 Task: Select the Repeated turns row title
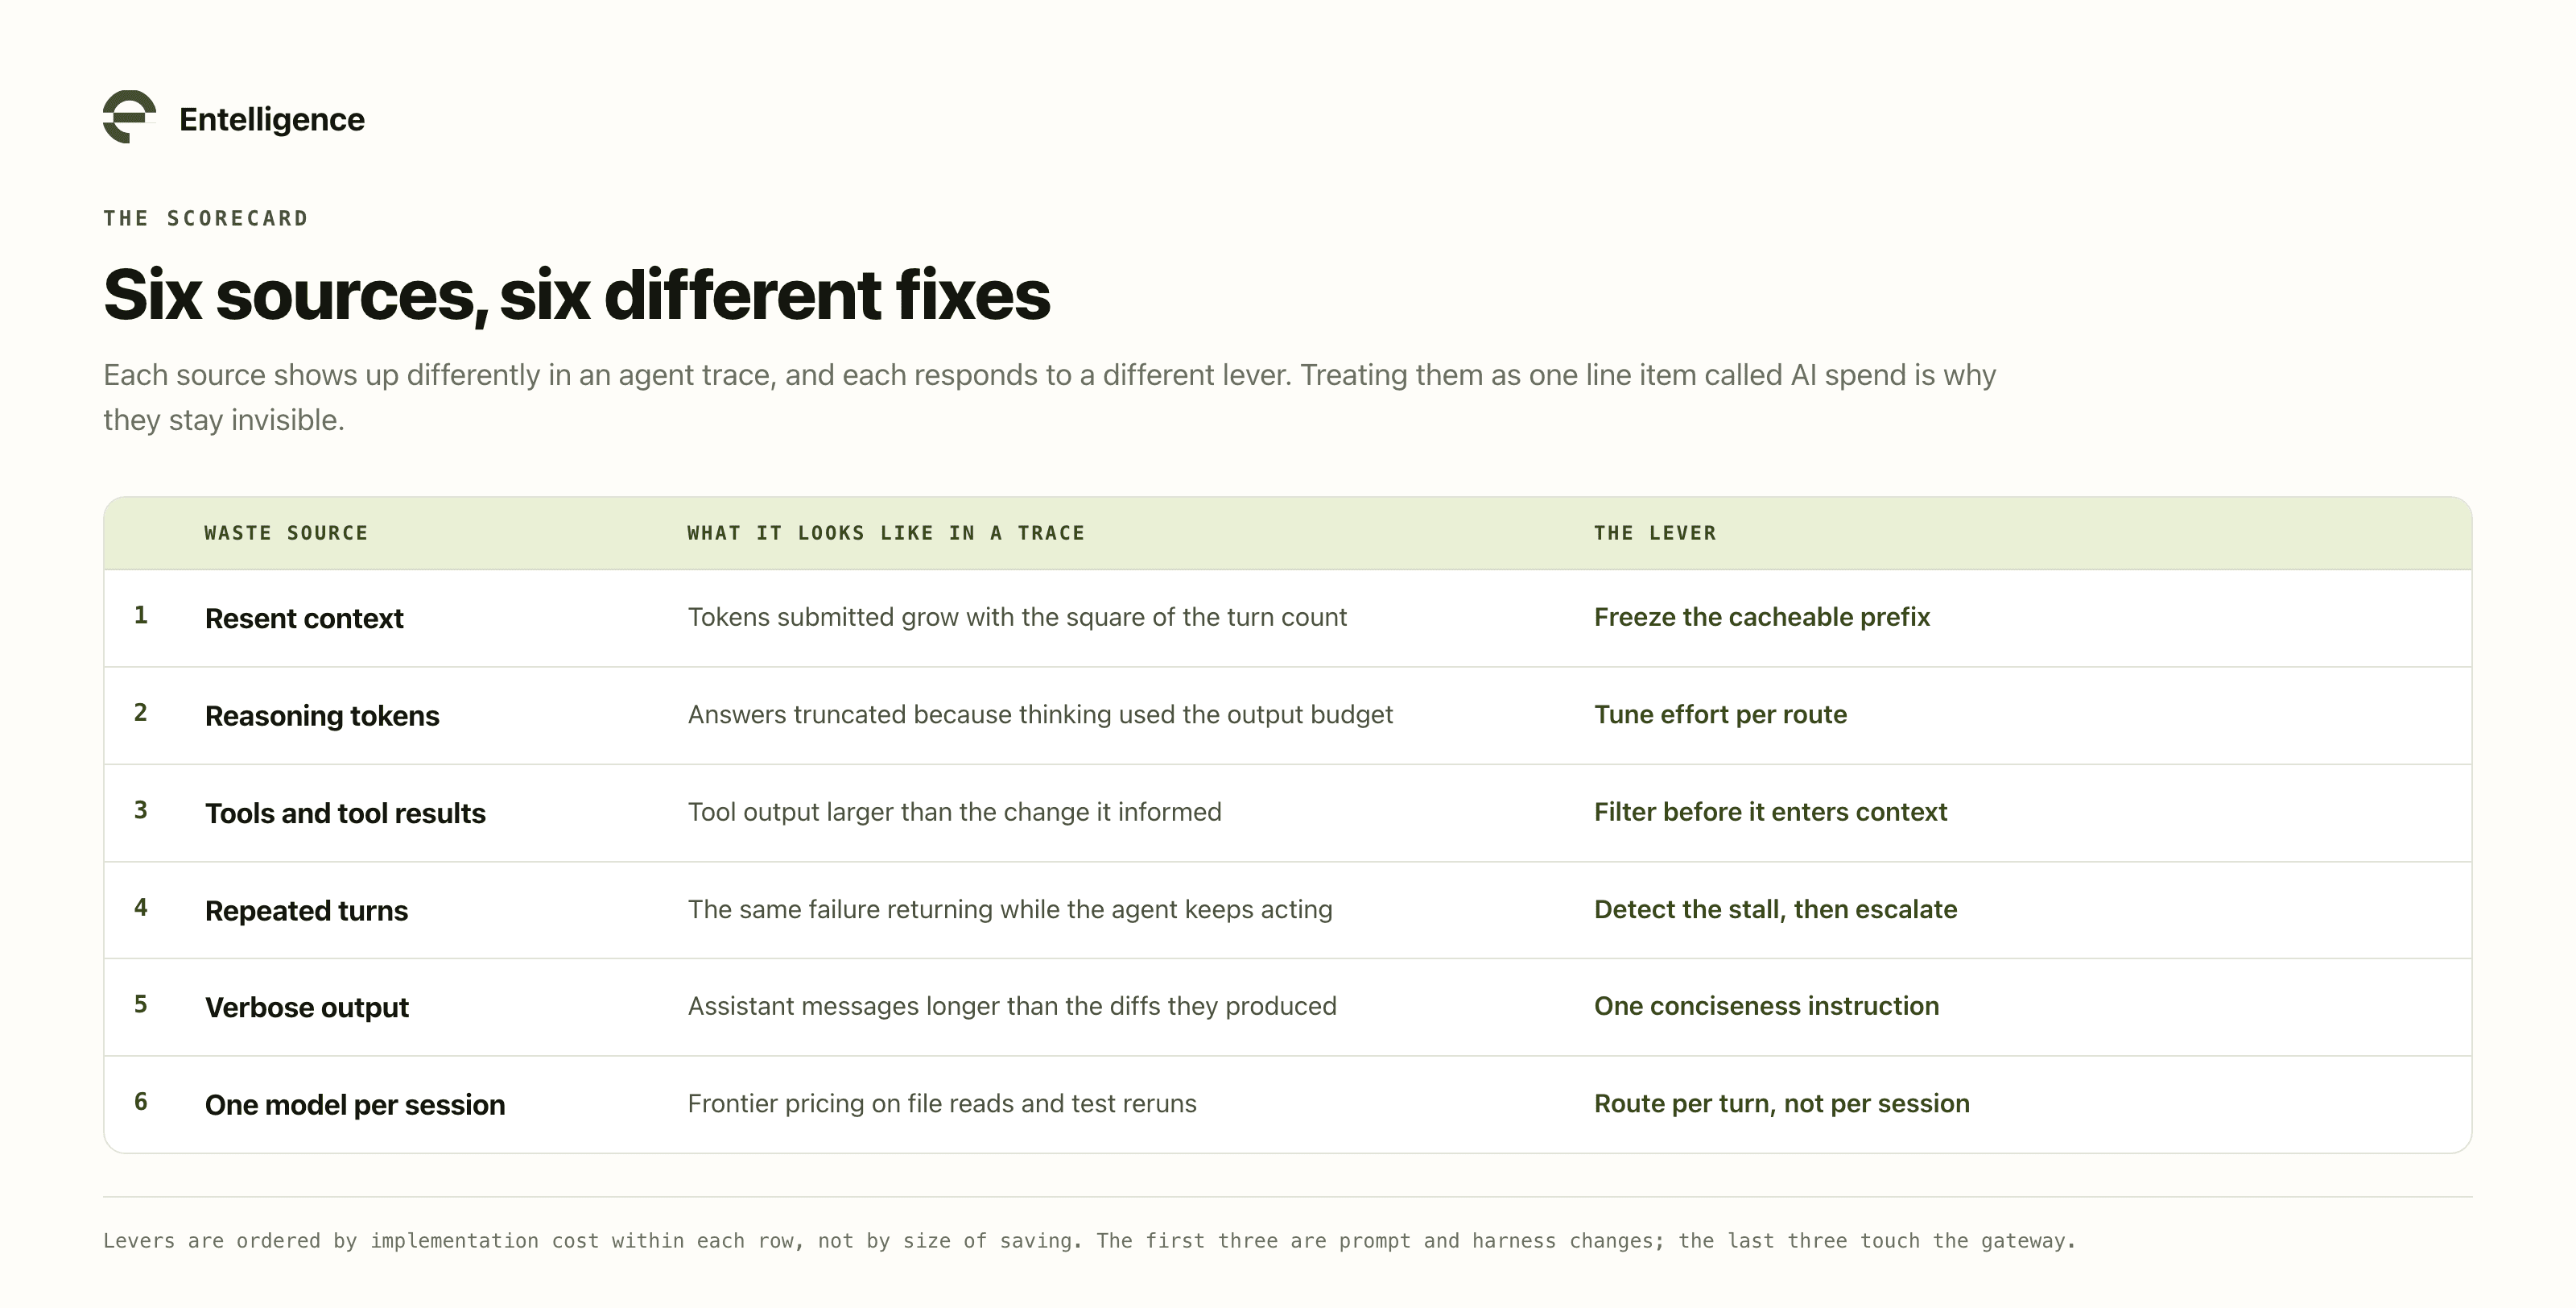[306, 911]
